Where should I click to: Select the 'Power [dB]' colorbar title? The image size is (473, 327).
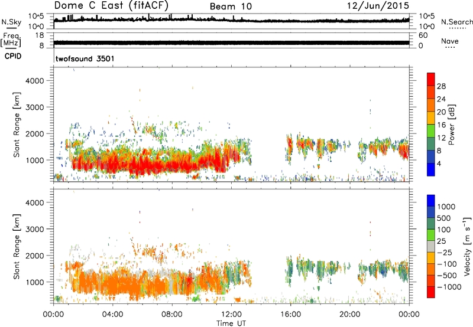[451, 125]
